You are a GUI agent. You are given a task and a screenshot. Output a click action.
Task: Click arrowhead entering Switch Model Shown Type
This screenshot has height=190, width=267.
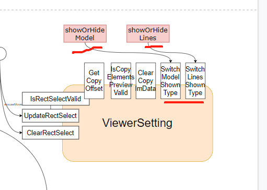click(x=171, y=61)
